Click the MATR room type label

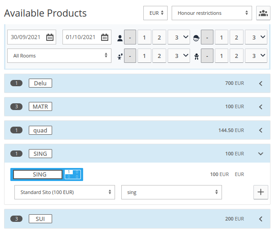click(x=40, y=106)
